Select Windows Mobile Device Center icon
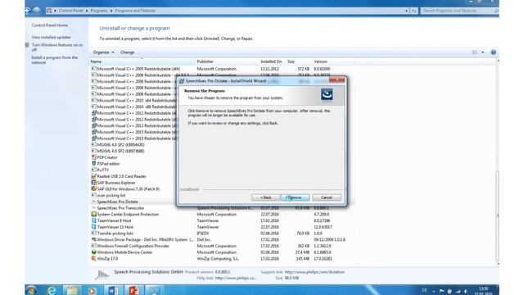The image size is (524, 295). 94,252
